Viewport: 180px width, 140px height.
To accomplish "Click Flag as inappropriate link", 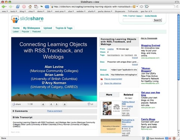I will point(113,79).
